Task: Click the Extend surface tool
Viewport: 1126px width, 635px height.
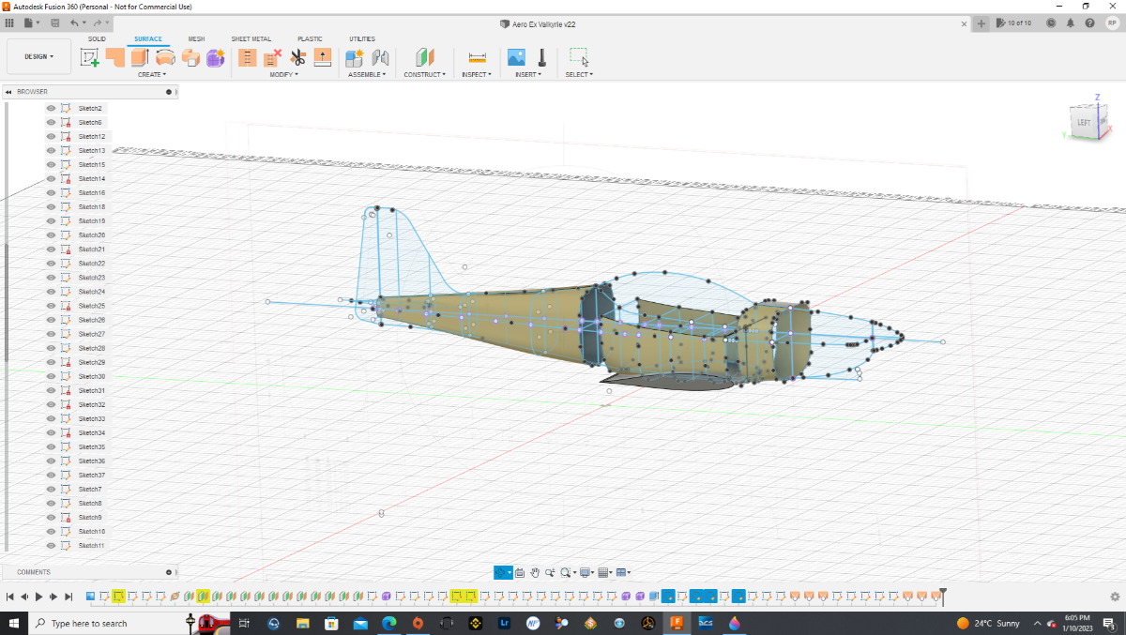Action: pyautogui.click(x=322, y=58)
